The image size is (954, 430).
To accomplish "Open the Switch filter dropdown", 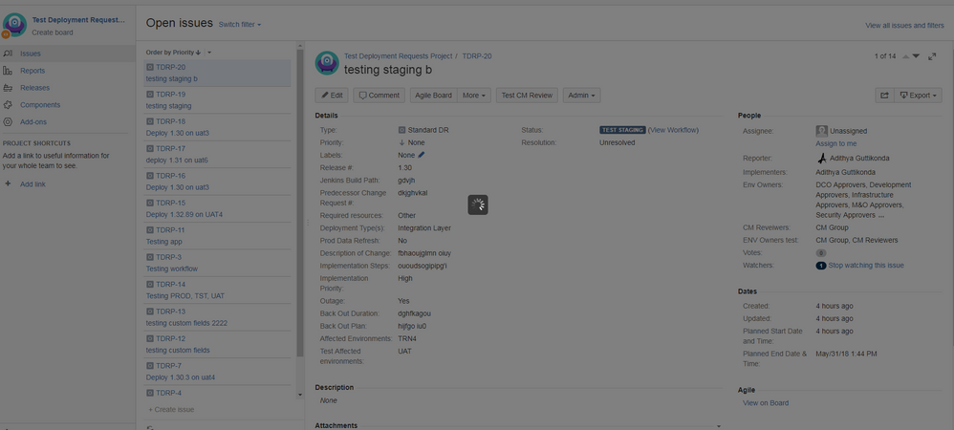I will click(x=240, y=24).
